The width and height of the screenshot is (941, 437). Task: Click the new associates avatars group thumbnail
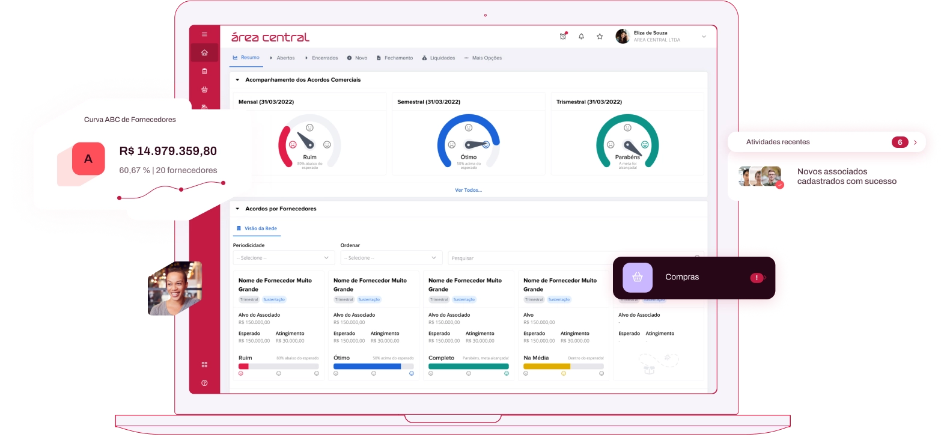tap(761, 178)
